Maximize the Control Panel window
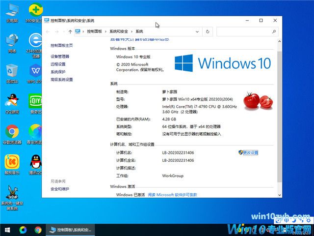The height and width of the screenshot is (236, 314). 261,21
